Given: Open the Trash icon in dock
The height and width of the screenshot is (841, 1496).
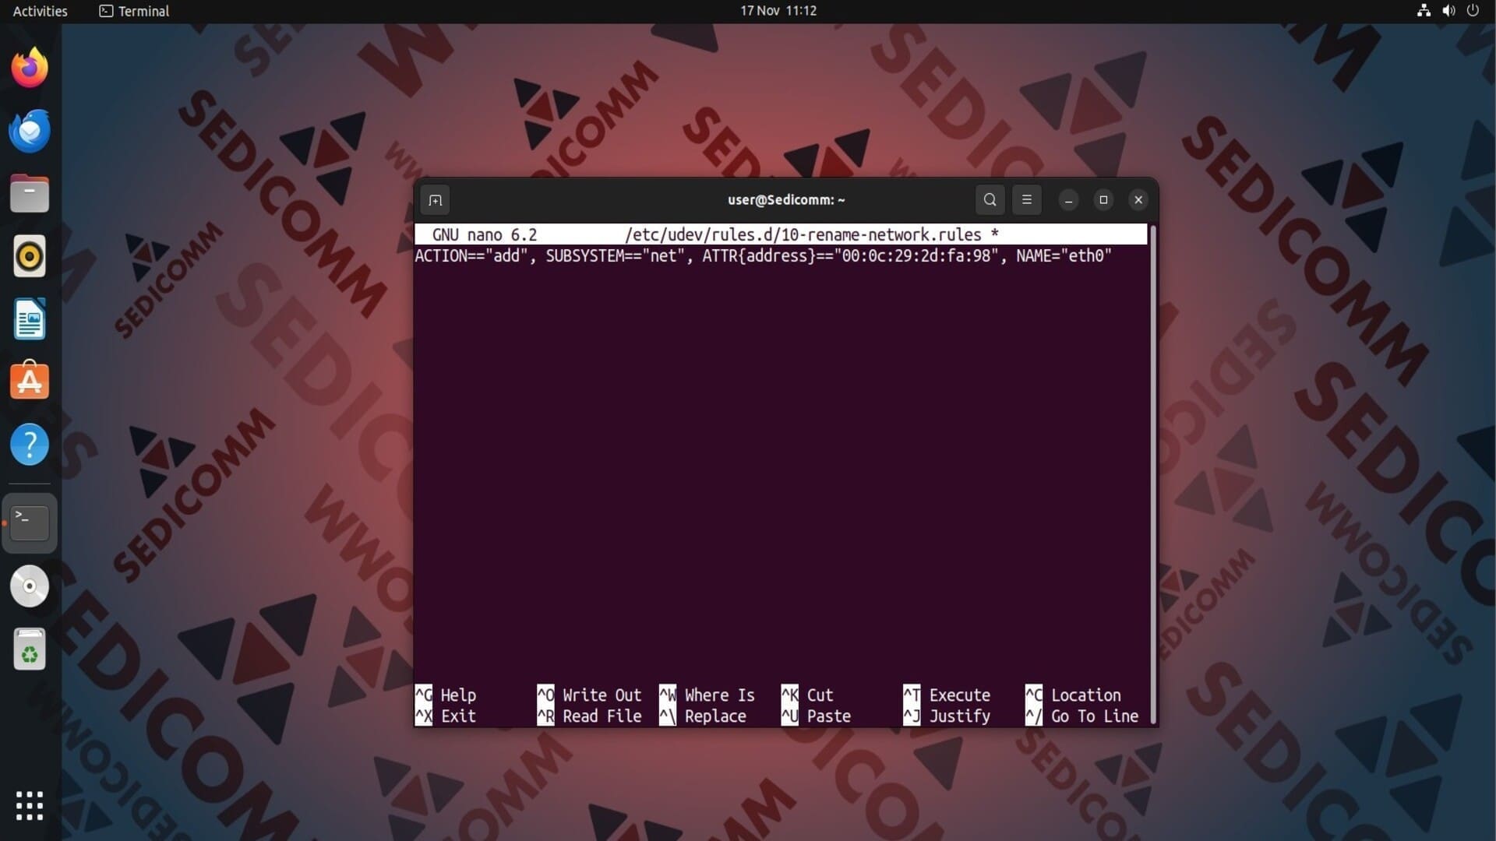Looking at the screenshot, I should pos(30,649).
